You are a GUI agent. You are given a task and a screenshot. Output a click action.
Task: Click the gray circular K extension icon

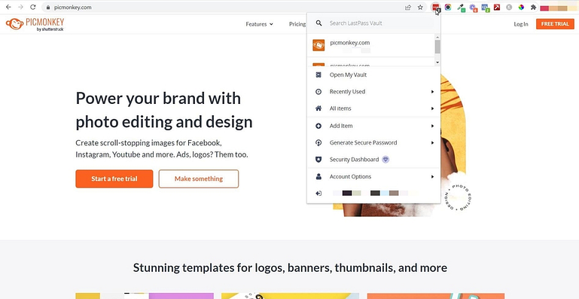(509, 7)
